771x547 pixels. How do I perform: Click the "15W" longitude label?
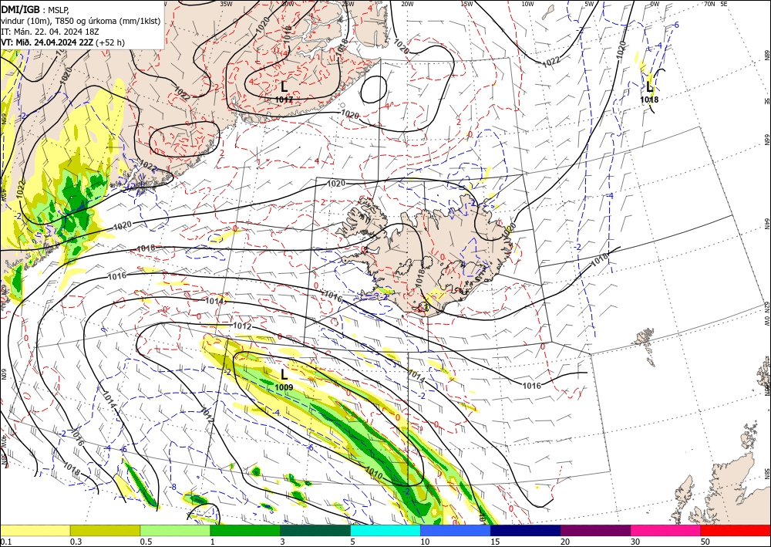466,4
